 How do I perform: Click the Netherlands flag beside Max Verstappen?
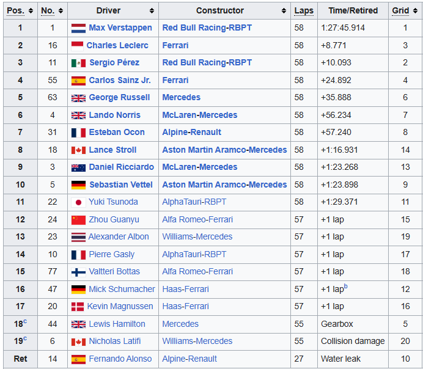pyautogui.click(x=78, y=28)
